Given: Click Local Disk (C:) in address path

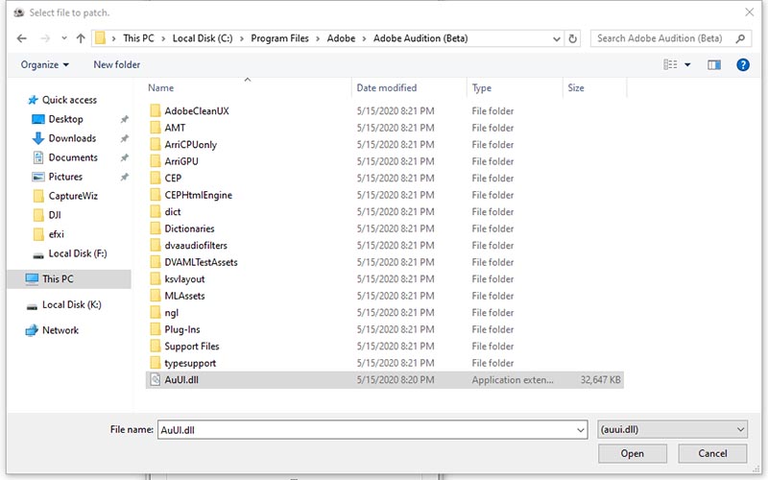Looking at the screenshot, I should pos(203,38).
